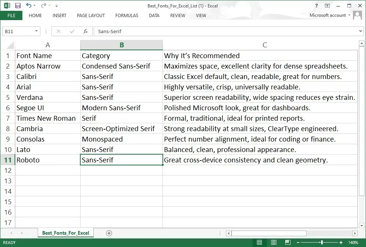Click the New Sheet plus icon
Viewport: 366px width, 247px height.
coord(109,233)
